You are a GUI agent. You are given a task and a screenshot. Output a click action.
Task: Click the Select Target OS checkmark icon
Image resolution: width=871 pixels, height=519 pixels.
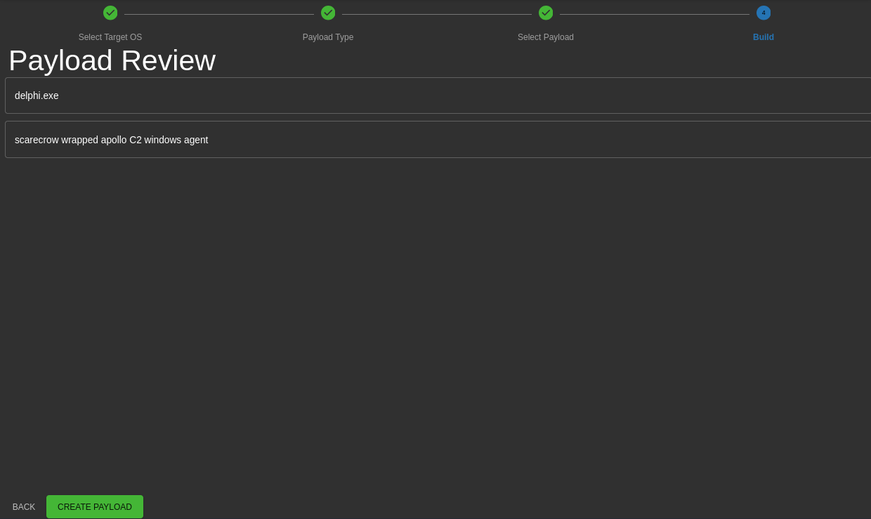pyautogui.click(x=110, y=13)
